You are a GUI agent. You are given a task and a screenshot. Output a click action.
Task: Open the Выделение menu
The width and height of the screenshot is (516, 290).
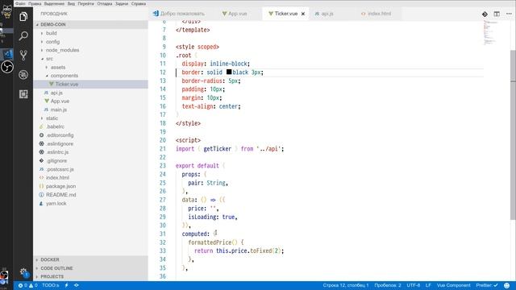click(54, 3)
